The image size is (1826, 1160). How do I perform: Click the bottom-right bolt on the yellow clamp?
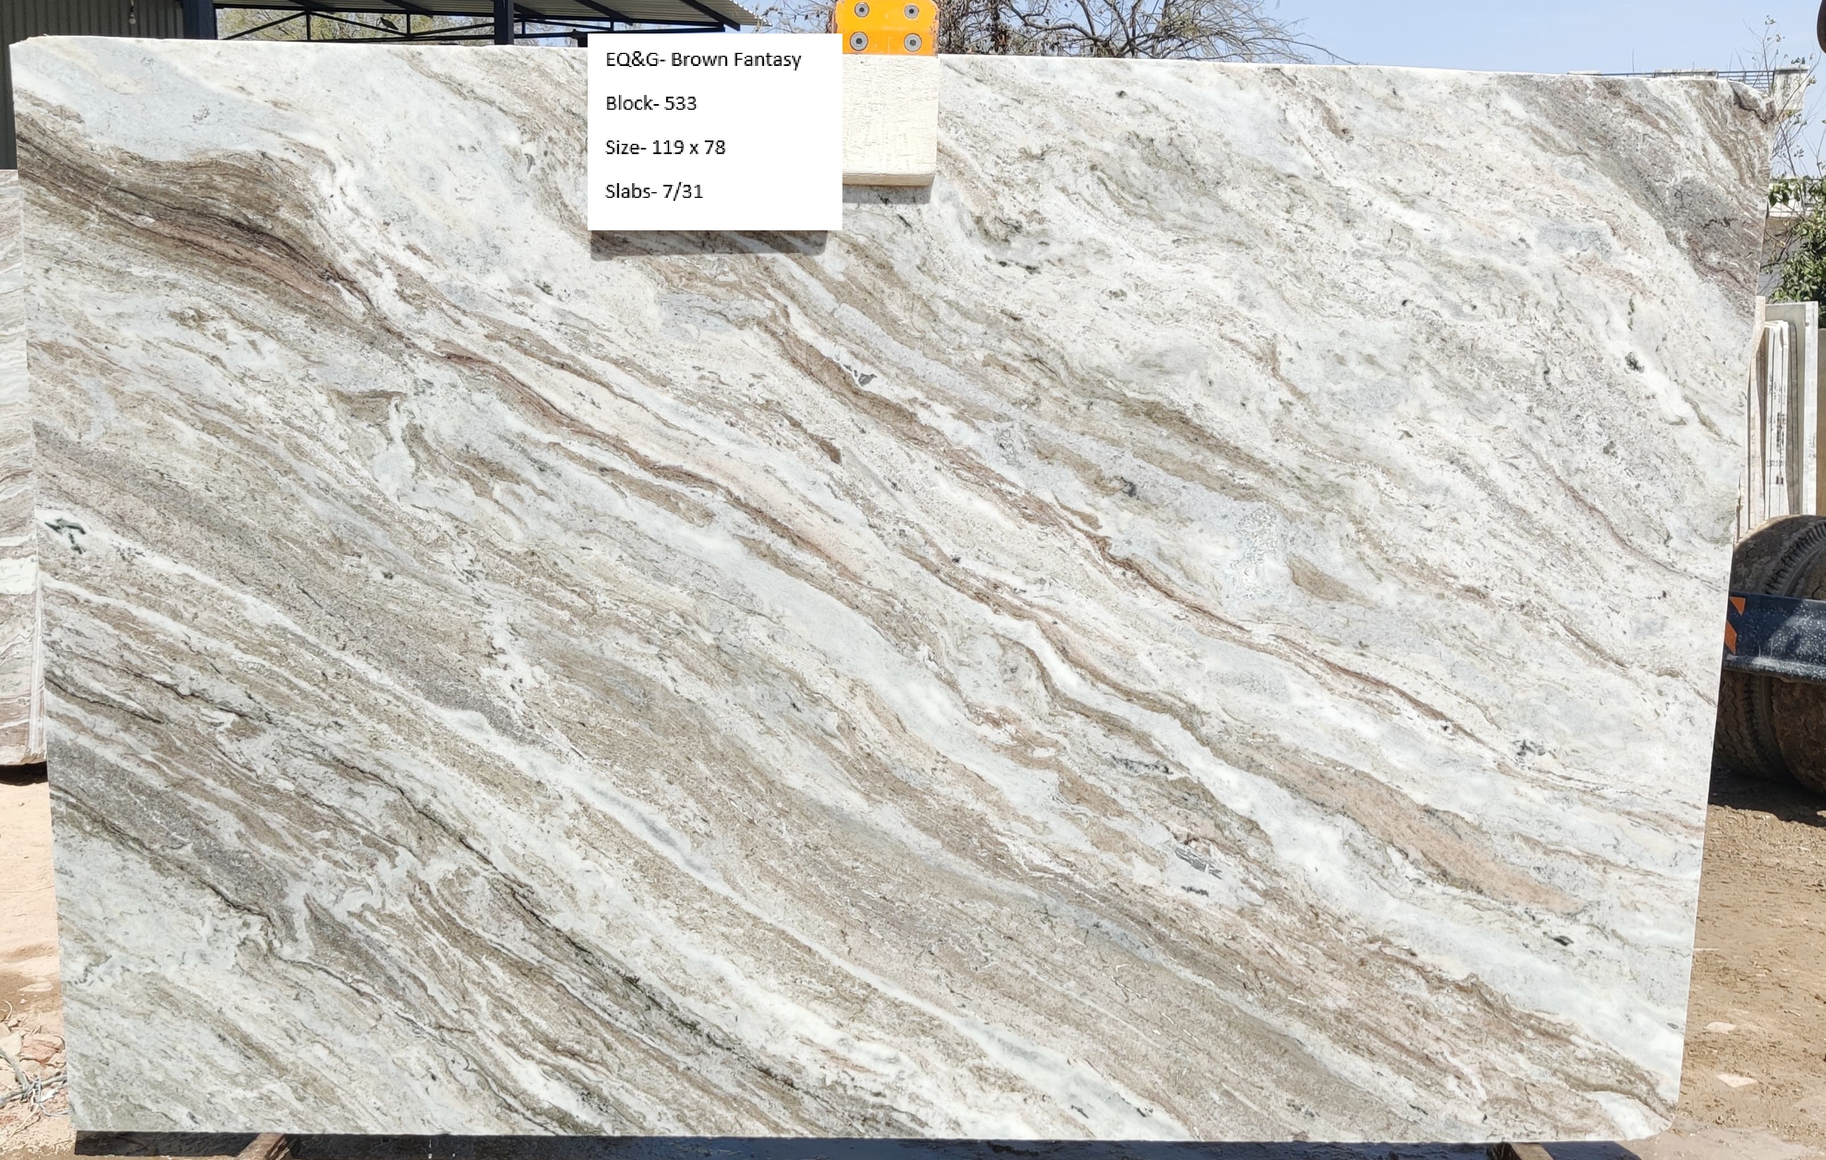tap(912, 43)
